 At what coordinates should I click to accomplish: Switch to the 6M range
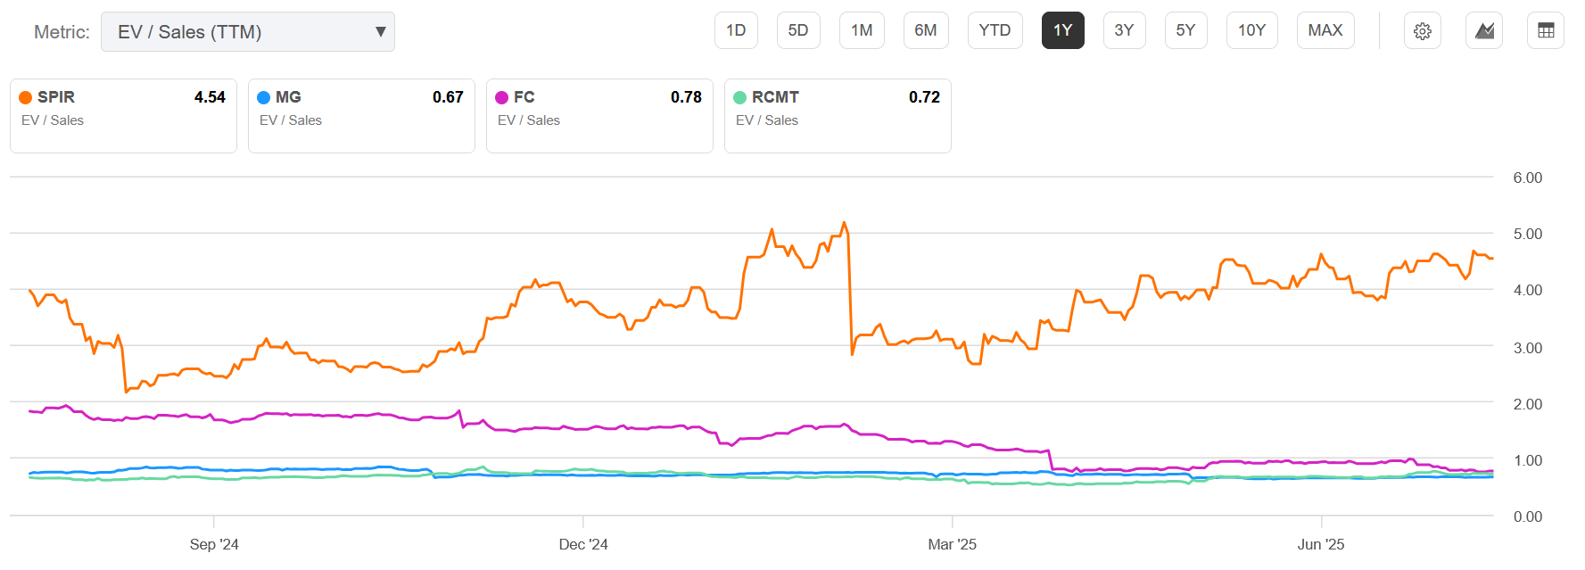click(x=926, y=29)
